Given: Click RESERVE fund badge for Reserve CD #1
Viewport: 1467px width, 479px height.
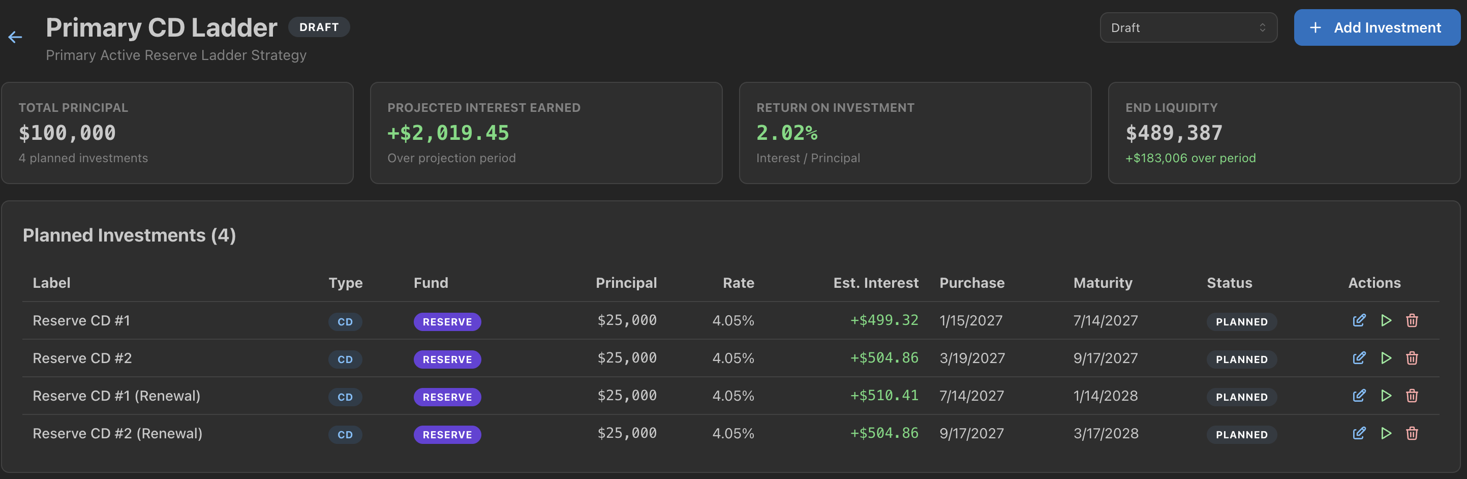Looking at the screenshot, I should click(447, 321).
